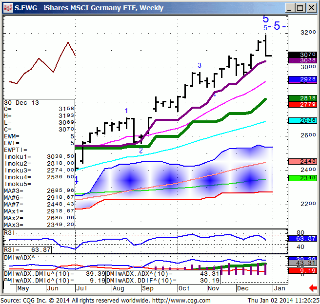Screen dimensions: 320x304
Task: Click the blue RSI 63.87 value label
Action: (302, 239)
